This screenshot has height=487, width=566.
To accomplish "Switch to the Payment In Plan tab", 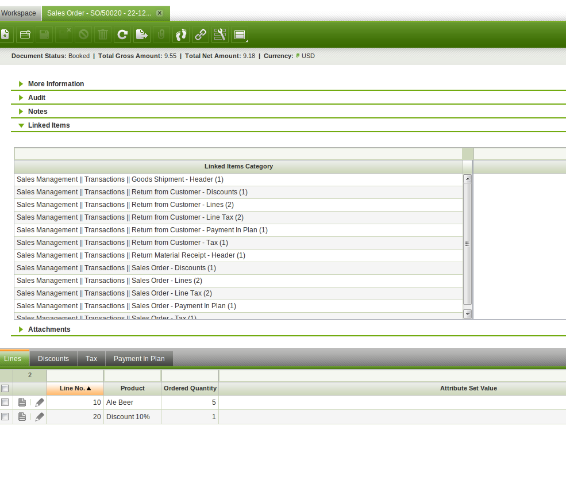I will [x=139, y=359].
